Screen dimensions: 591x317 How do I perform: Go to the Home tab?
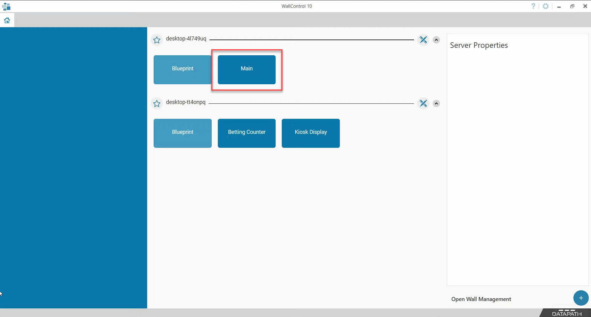pos(7,20)
